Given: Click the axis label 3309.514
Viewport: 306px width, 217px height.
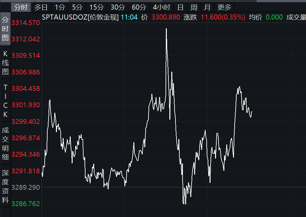Looking at the screenshot, I should click(x=26, y=56).
